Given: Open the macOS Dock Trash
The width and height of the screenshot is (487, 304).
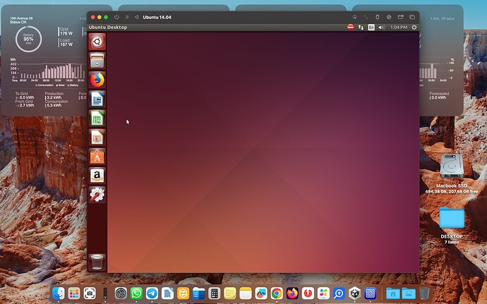Looking at the screenshot, I should click(x=424, y=293).
